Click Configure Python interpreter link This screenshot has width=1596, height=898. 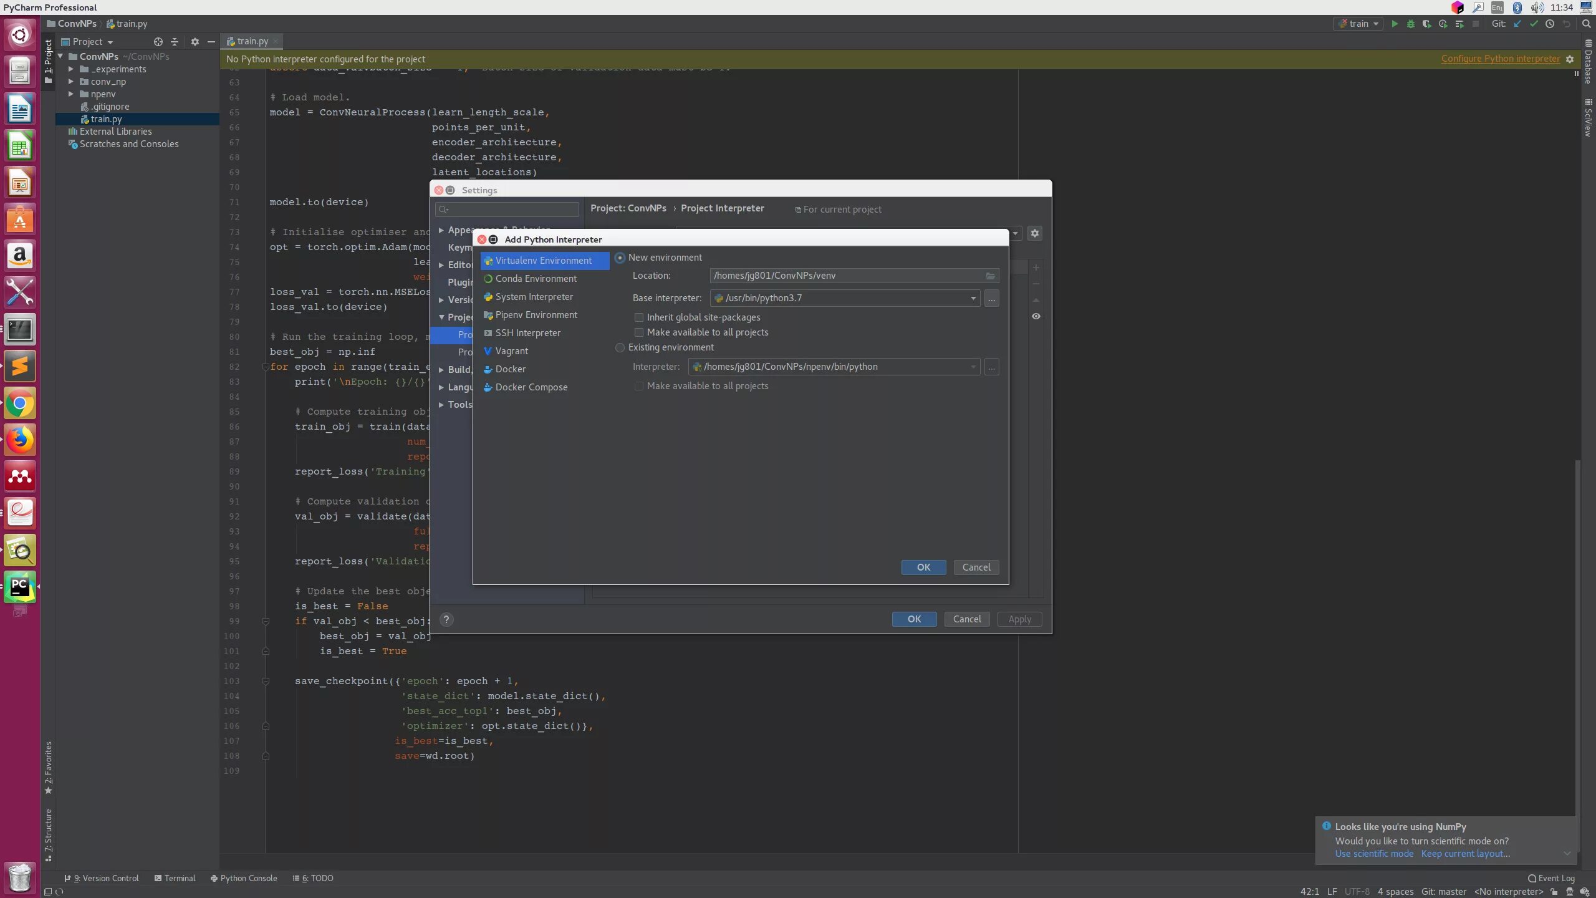point(1500,59)
